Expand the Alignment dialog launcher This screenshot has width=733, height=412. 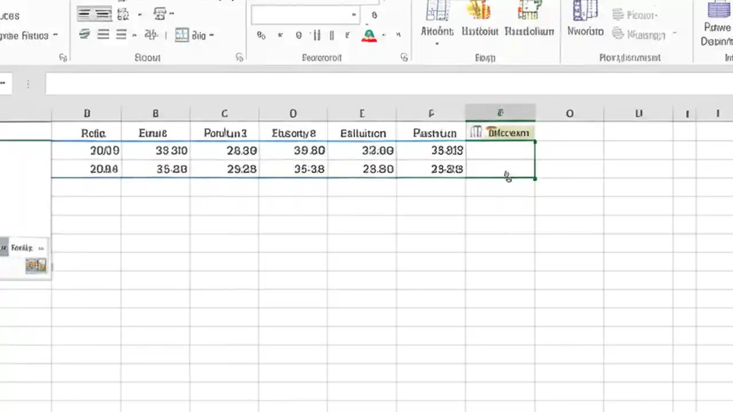pos(239,57)
